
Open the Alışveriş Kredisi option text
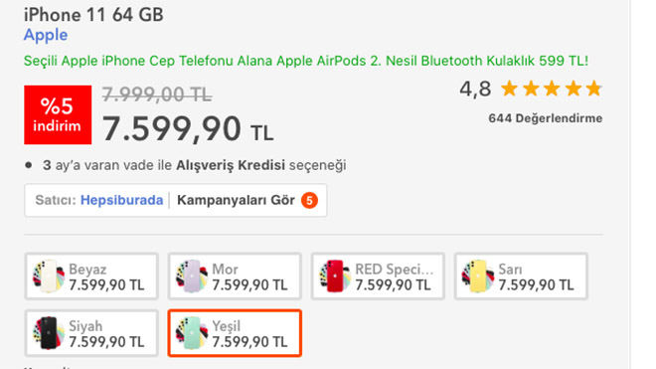(231, 165)
